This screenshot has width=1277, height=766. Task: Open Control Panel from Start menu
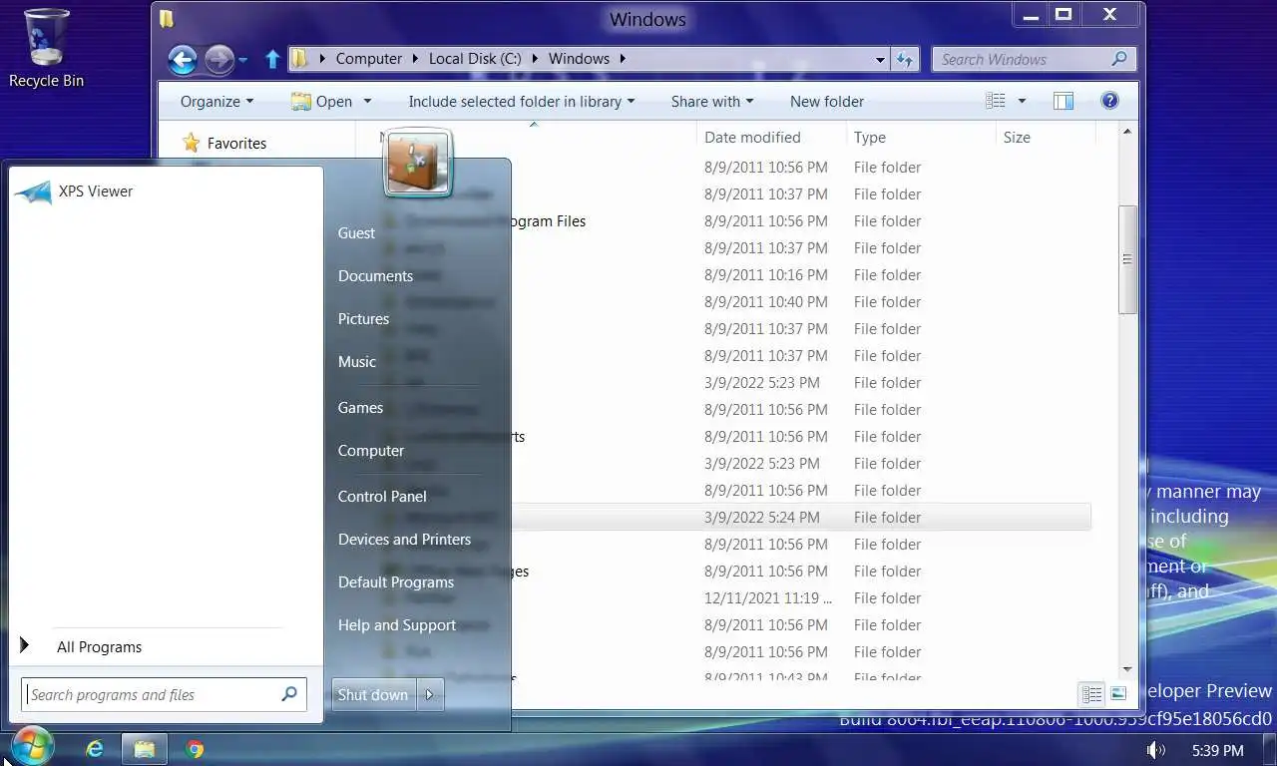coord(382,496)
